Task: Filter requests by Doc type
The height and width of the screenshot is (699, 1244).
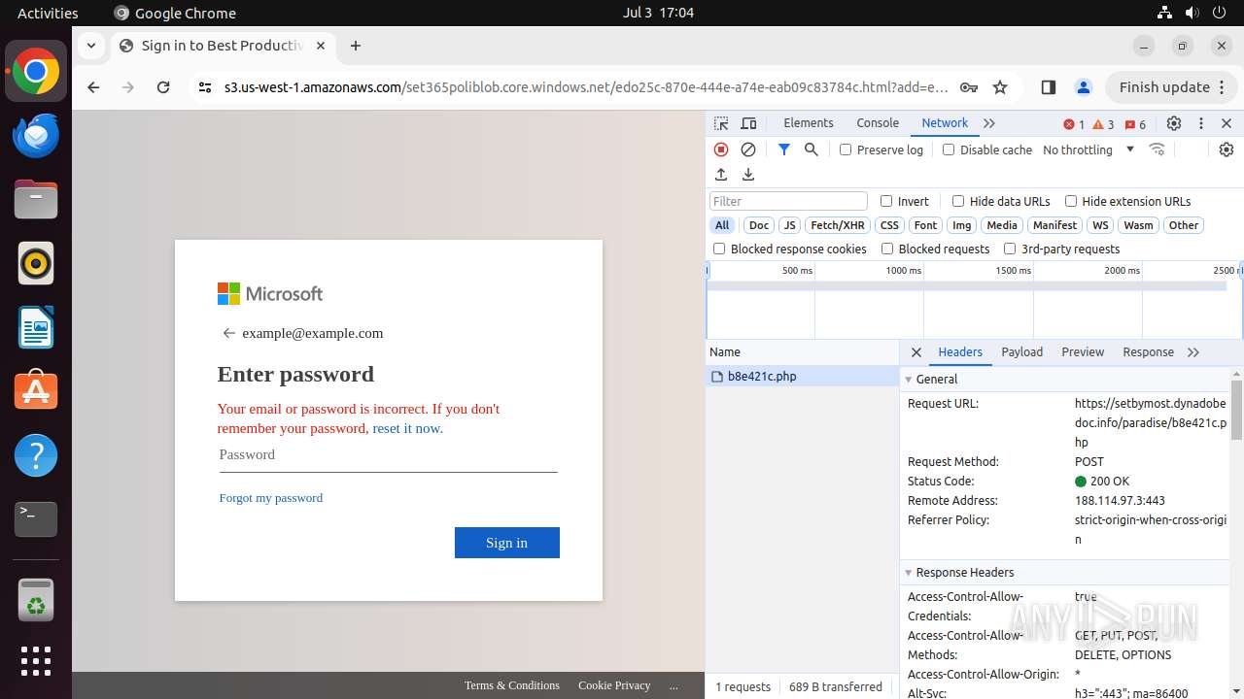Action: pyautogui.click(x=759, y=225)
